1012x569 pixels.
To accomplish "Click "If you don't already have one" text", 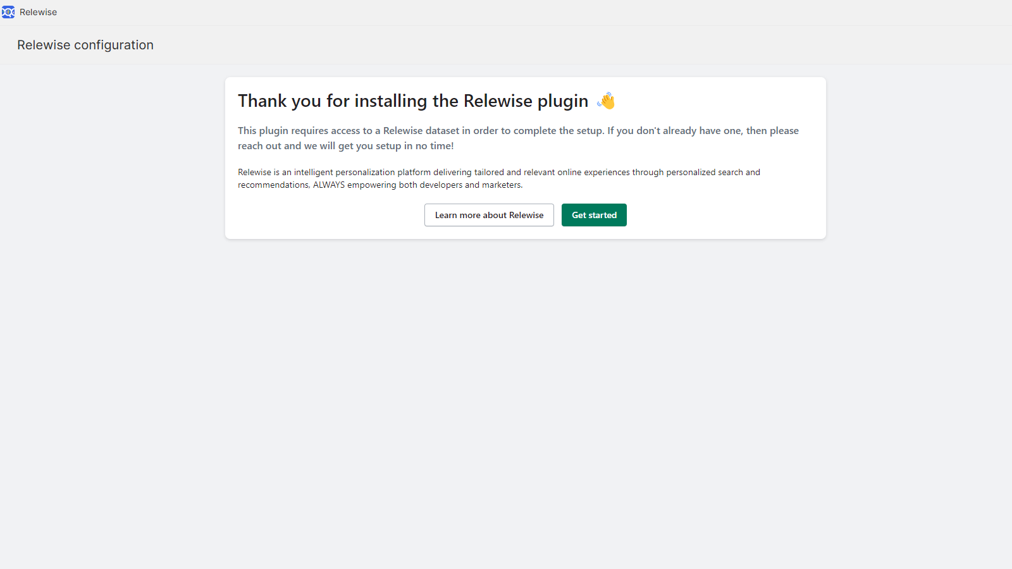I will [674, 131].
